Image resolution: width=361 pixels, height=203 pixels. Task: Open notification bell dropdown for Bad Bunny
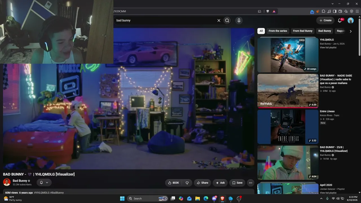[44, 182]
